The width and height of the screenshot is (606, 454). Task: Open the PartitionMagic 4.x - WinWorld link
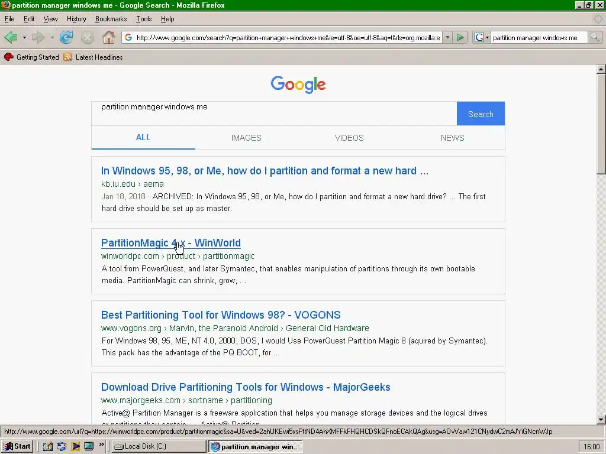tap(171, 243)
